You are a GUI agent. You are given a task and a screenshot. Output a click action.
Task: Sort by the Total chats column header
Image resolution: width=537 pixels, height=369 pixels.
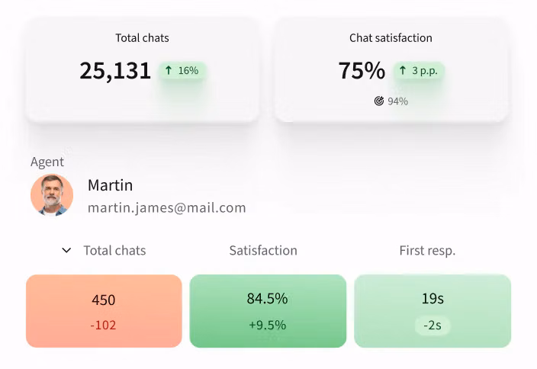(x=114, y=250)
